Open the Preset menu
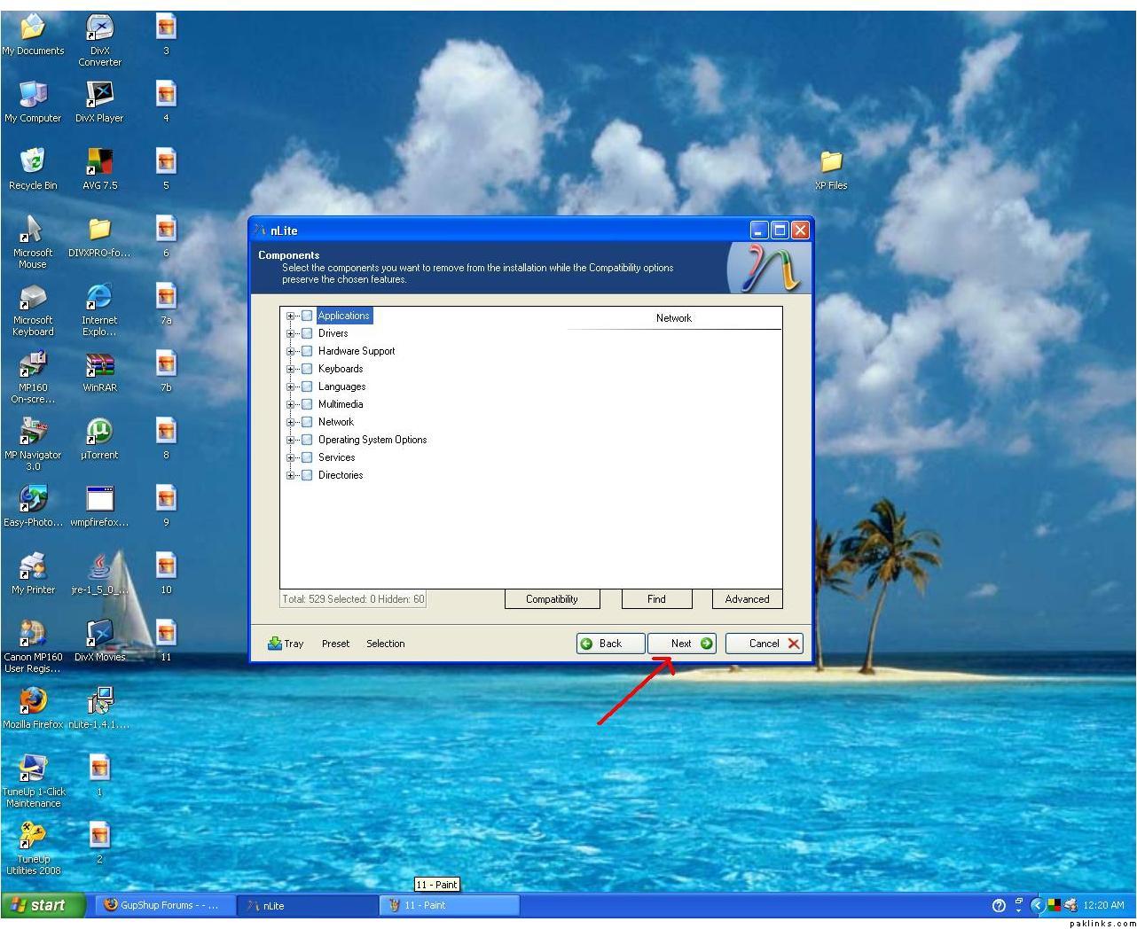This screenshot has height=929, width=1137. (335, 644)
